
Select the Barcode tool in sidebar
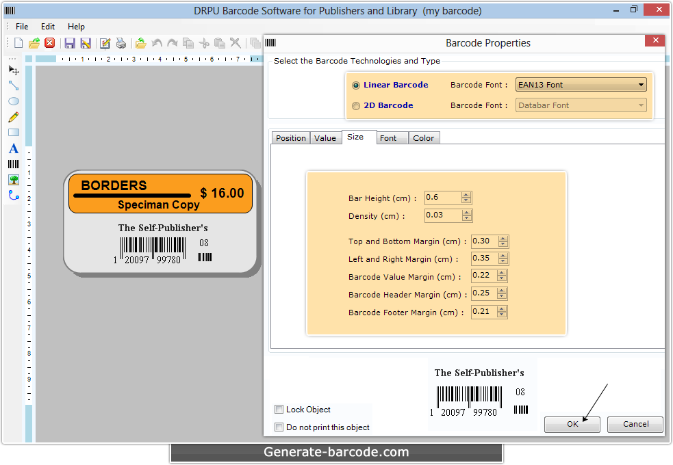[x=12, y=163]
